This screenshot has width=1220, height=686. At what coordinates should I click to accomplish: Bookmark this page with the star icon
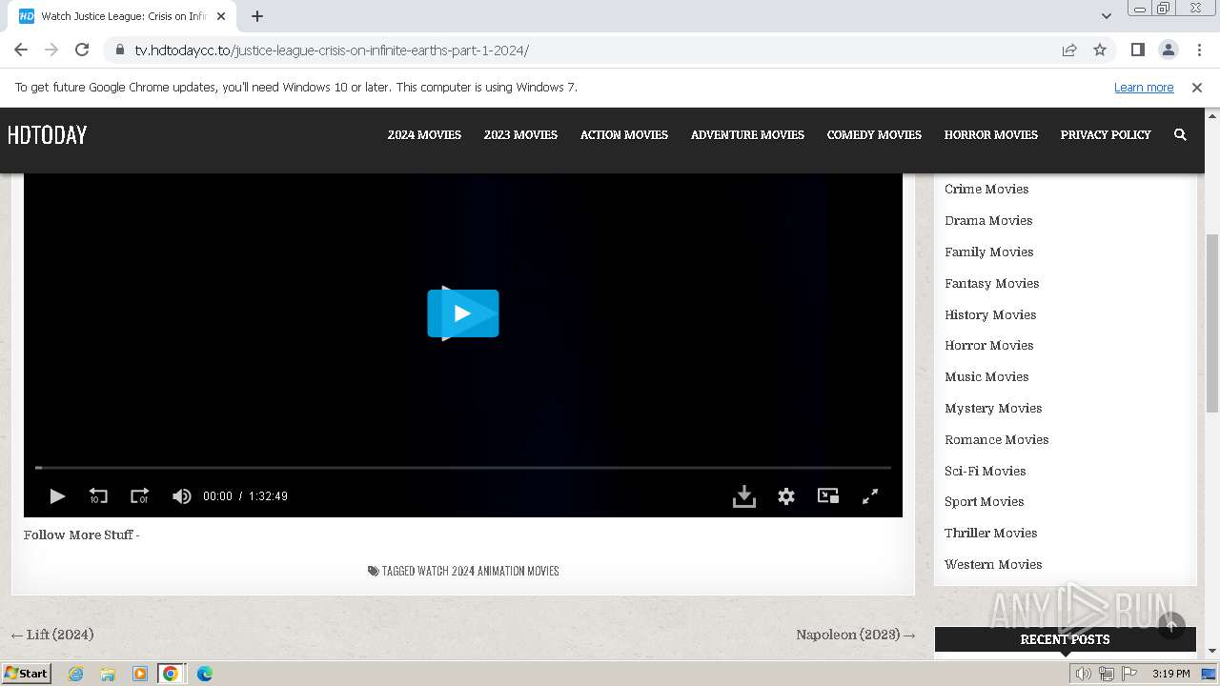[x=1100, y=50]
